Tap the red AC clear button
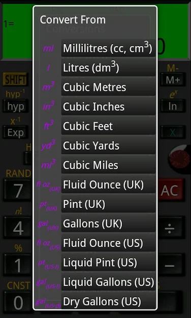Viewport: 191px width, 318px height. point(170,190)
